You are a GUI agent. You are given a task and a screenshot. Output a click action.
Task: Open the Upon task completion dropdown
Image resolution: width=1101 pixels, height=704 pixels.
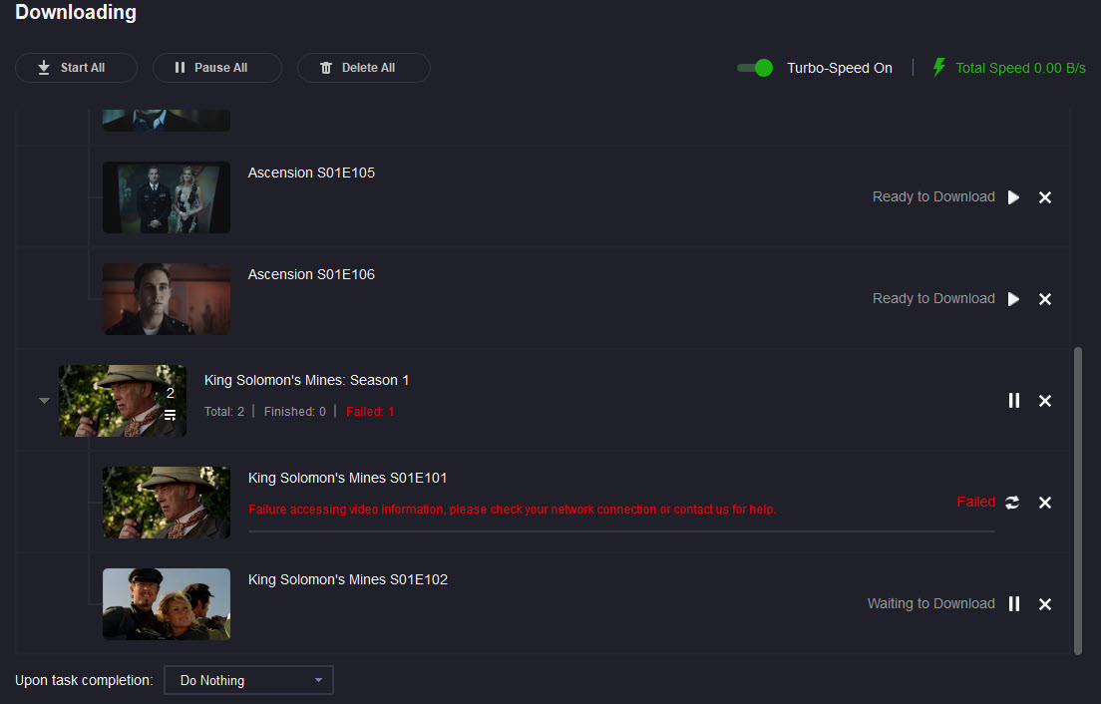(x=248, y=680)
